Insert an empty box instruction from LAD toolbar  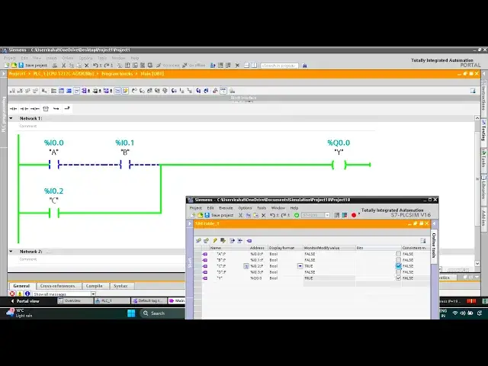(46, 108)
